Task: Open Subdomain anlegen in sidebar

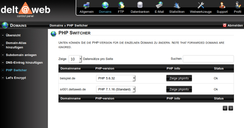Action: point(21,55)
